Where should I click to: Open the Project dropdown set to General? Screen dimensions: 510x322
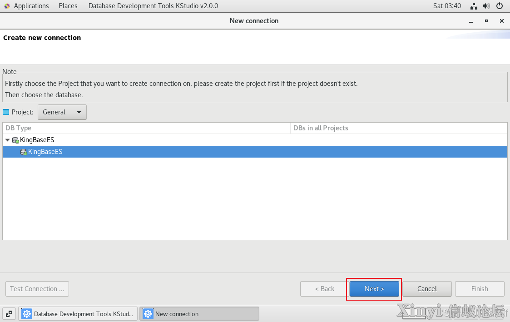(x=62, y=112)
